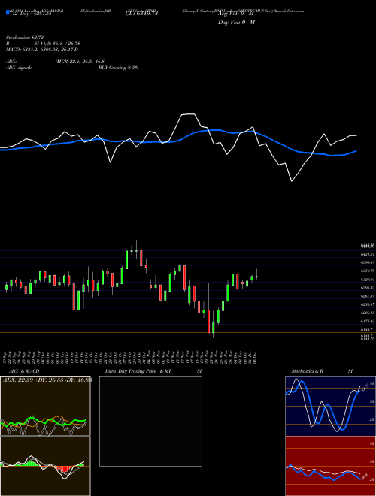
Task: Click the "ADX signal:" label
Action: pos(18,68)
